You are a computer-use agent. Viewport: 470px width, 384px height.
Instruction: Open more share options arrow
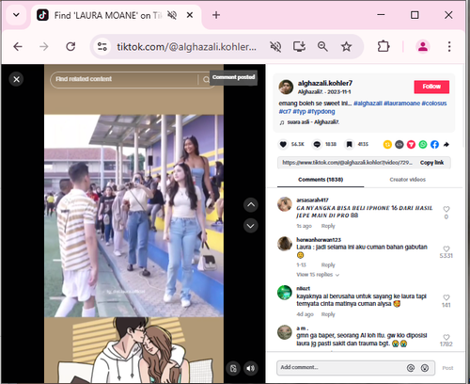tap(446, 144)
